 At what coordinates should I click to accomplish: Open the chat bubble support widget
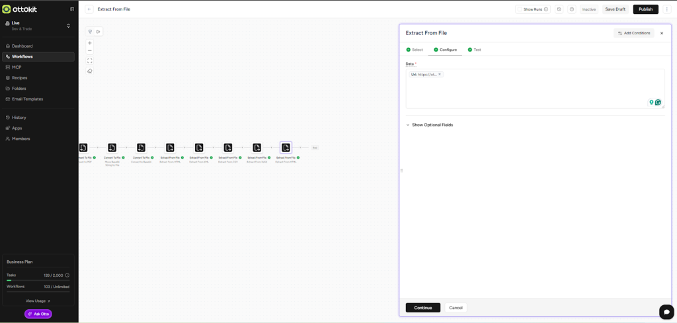(x=666, y=312)
